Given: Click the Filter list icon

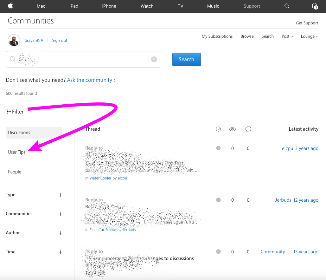Looking at the screenshot, I should pos(9,112).
